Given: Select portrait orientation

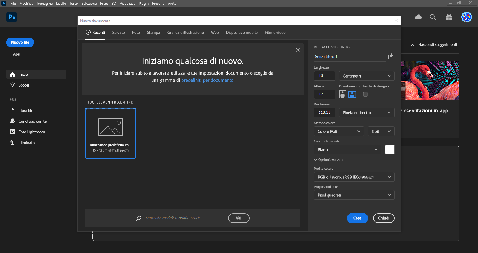Looking at the screenshot, I should pyautogui.click(x=343, y=94).
